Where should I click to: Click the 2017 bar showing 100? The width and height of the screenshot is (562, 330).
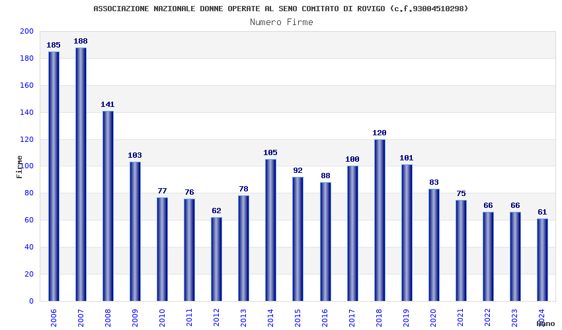(x=352, y=234)
